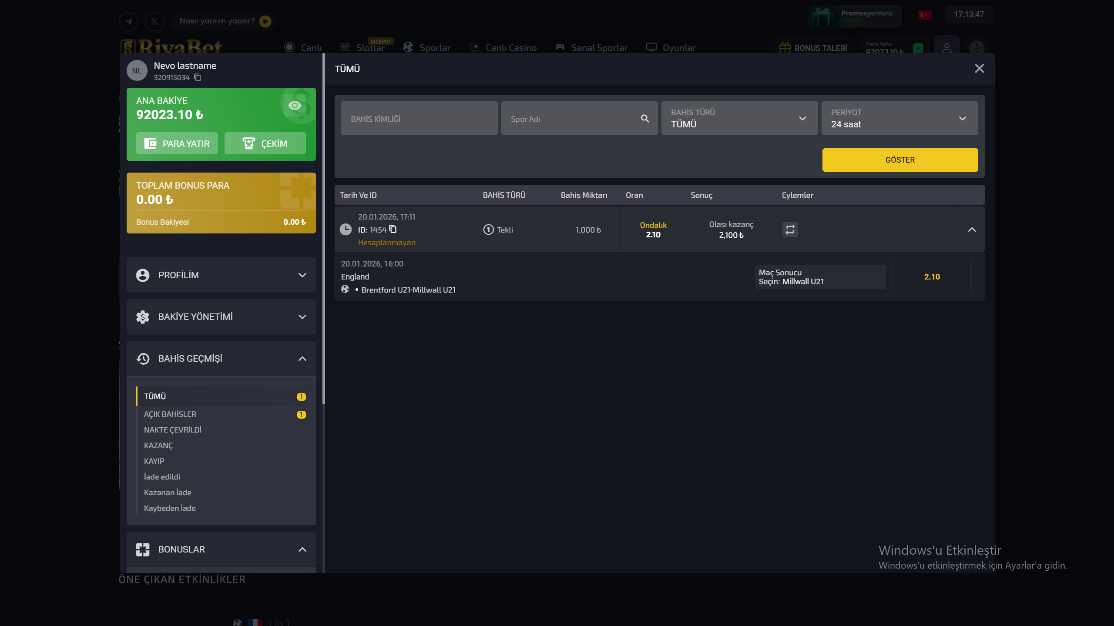This screenshot has width=1114, height=626.
Task: Click the Turkish flag language icon
Action: pos(924,15)
